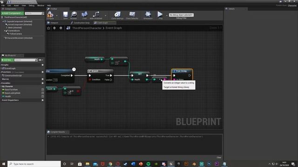Open the File menu
The height and width of the screenshot is (167, 298).
(3, 6)
